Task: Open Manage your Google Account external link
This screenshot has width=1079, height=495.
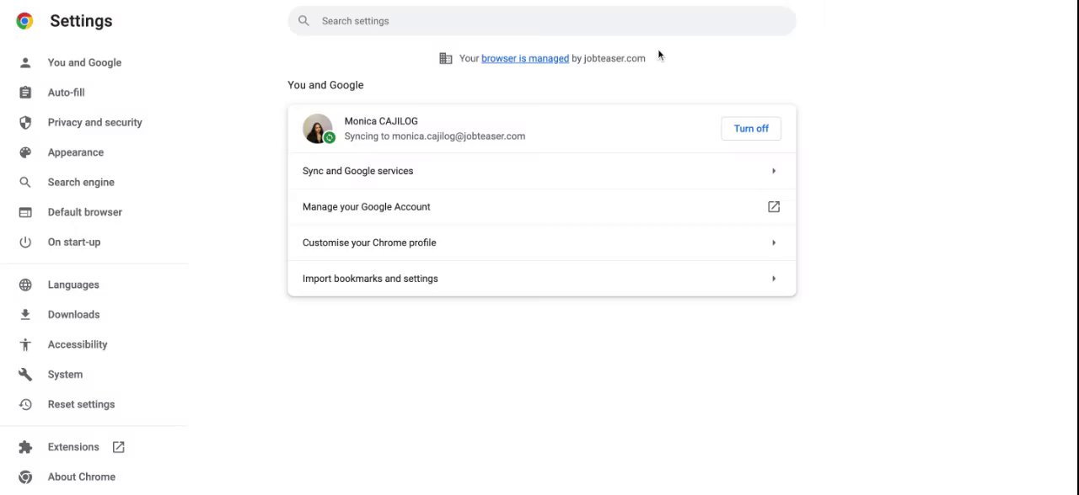Action: pyautogui.click(x=773, y=207)
